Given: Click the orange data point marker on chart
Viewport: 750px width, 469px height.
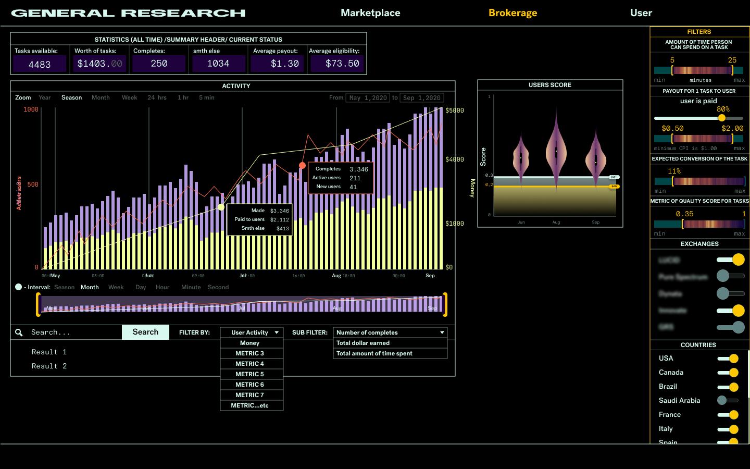Looking at the screenshot, I should pyautogui.click(x=302, y=165).
